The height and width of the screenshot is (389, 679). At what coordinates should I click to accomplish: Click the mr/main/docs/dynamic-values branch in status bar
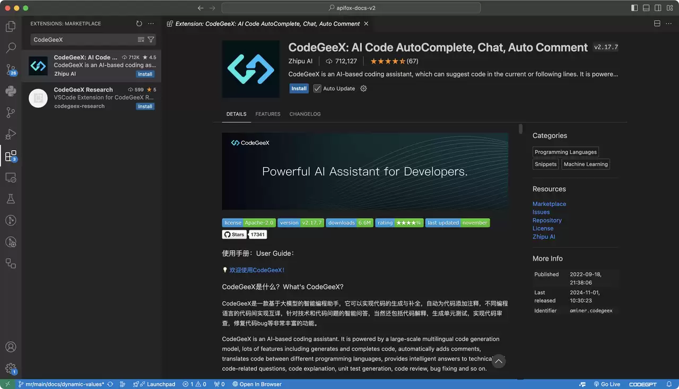click(61, 384)
